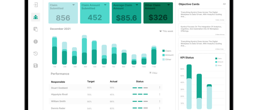Open the history clock icon in sidebar

[x=35, y=54]
